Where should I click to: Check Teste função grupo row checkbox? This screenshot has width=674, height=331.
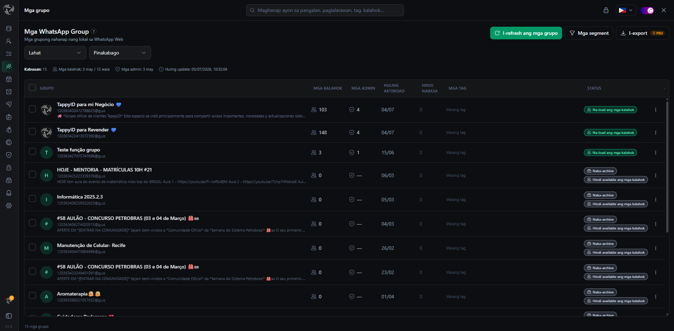click(32, 151)
